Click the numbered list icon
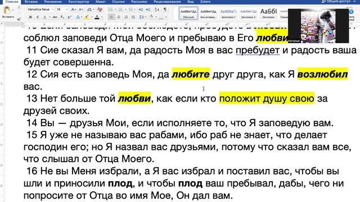This screenshot has height=202, width=360. [x=120, y=10]
